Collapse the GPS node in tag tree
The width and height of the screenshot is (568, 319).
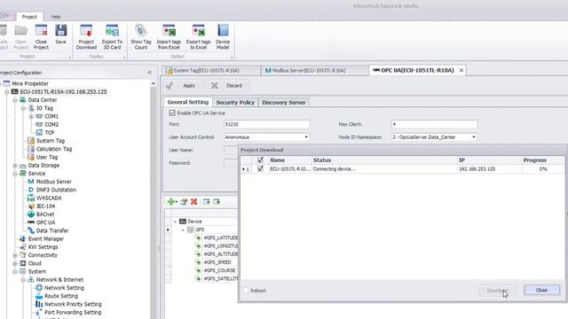point(183,230)
